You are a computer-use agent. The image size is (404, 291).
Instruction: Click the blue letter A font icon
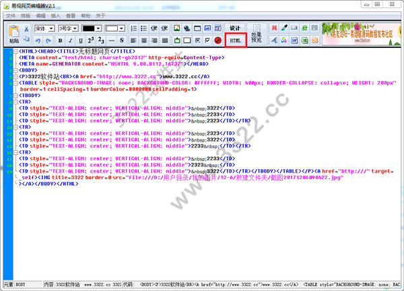tap(275, 40)
